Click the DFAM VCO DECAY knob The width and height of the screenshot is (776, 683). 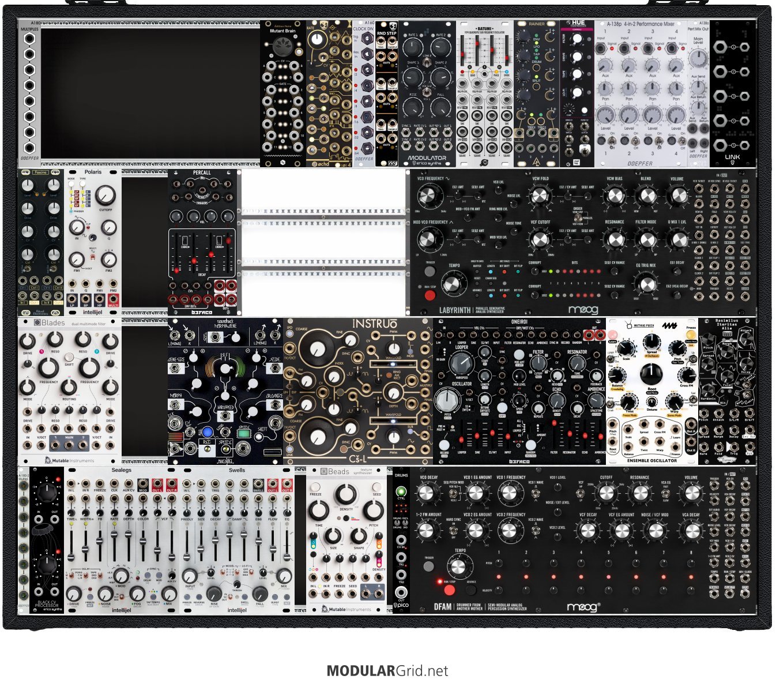click(x=427, y=493)
